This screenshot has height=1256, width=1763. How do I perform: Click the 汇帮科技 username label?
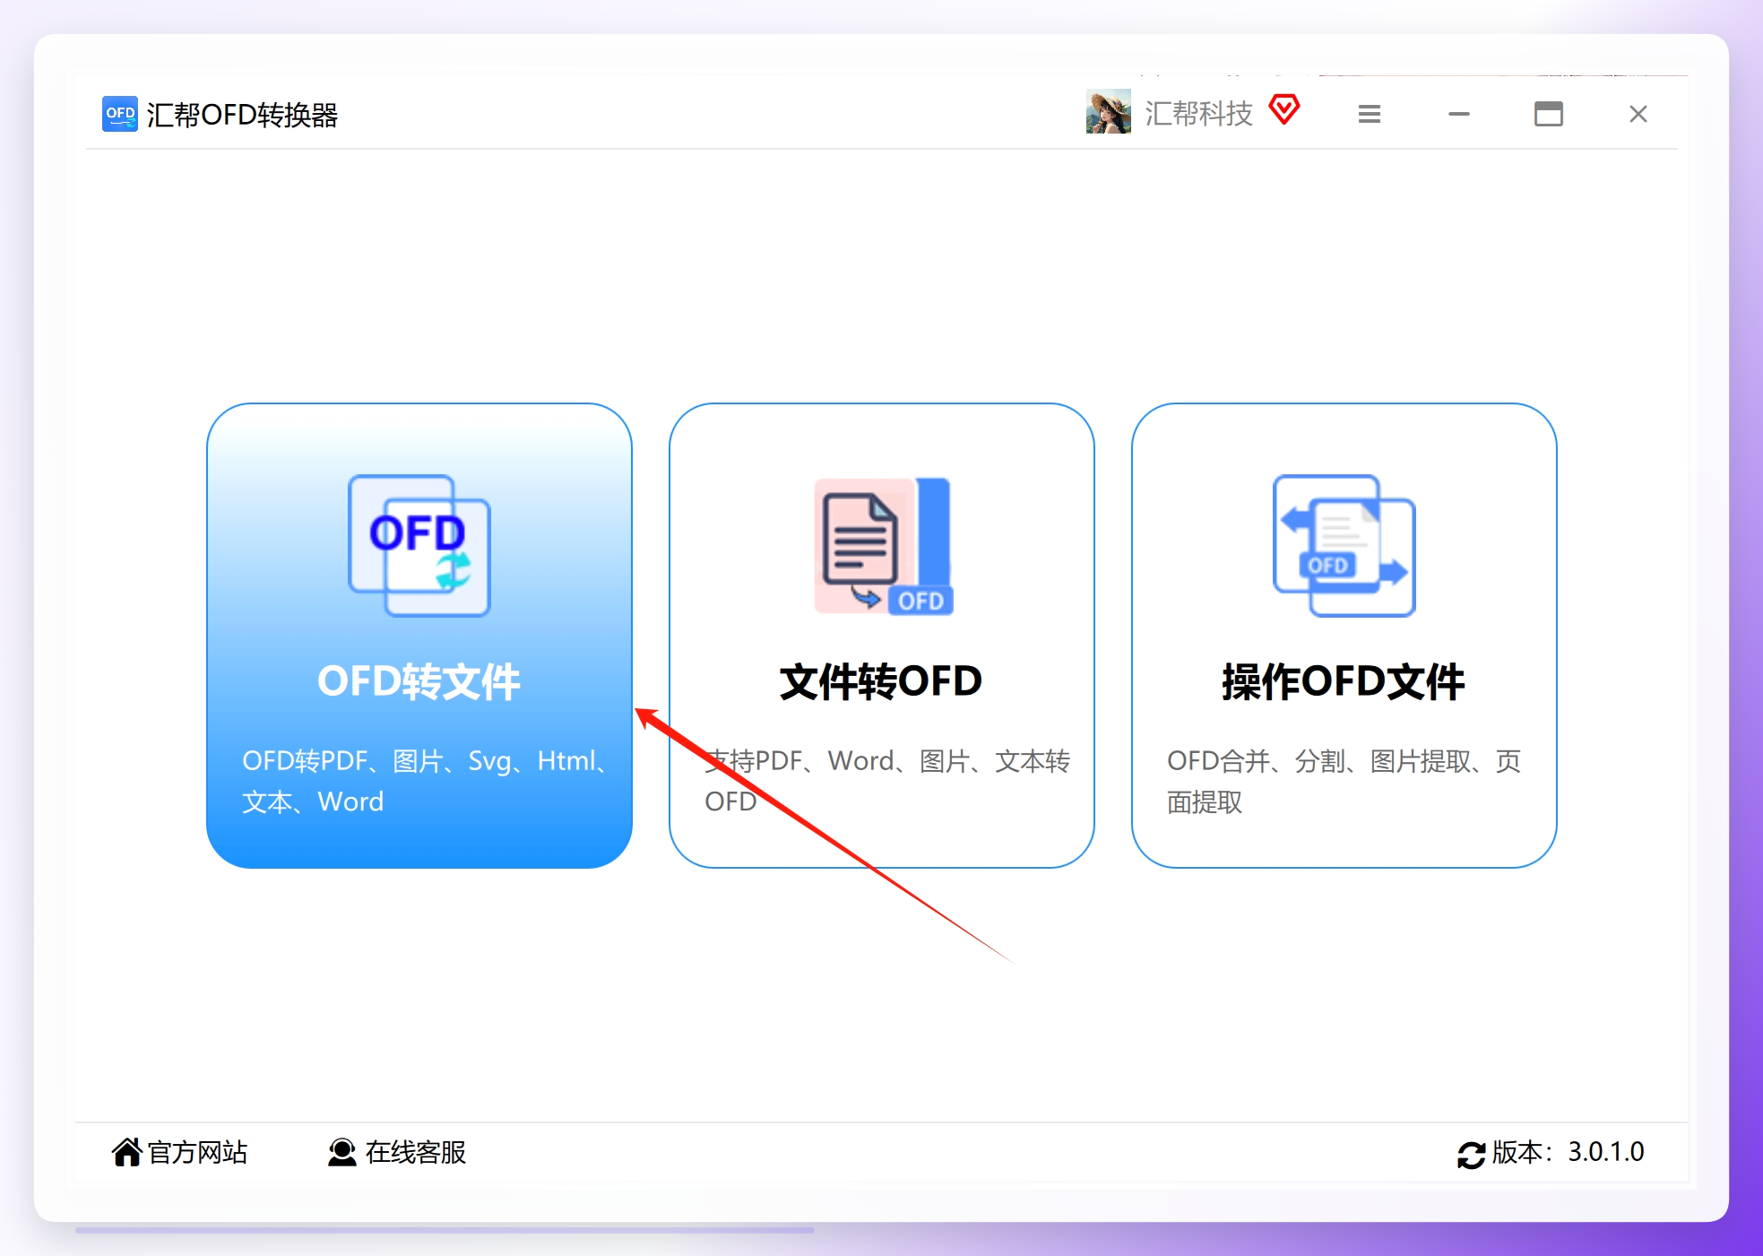tap(1198, 113)
